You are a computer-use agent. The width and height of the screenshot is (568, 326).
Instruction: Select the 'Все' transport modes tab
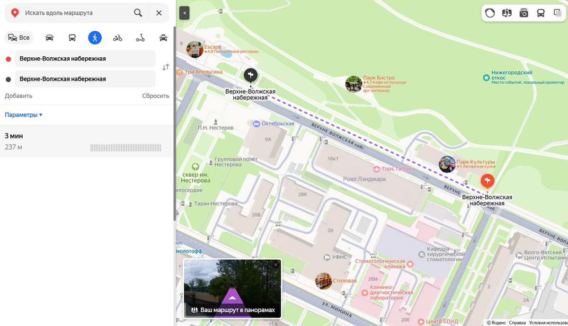tap(19, 38)
